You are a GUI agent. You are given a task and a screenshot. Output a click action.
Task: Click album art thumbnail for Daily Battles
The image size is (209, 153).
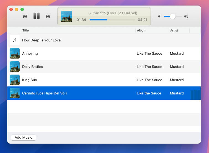coord(15,67)
